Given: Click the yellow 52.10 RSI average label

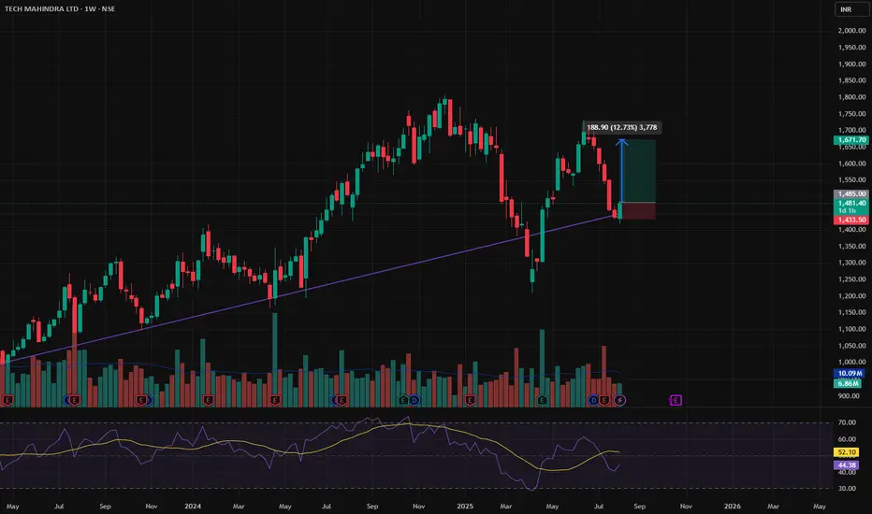Looking at the screenshot, I should click(x=847, y=453).
